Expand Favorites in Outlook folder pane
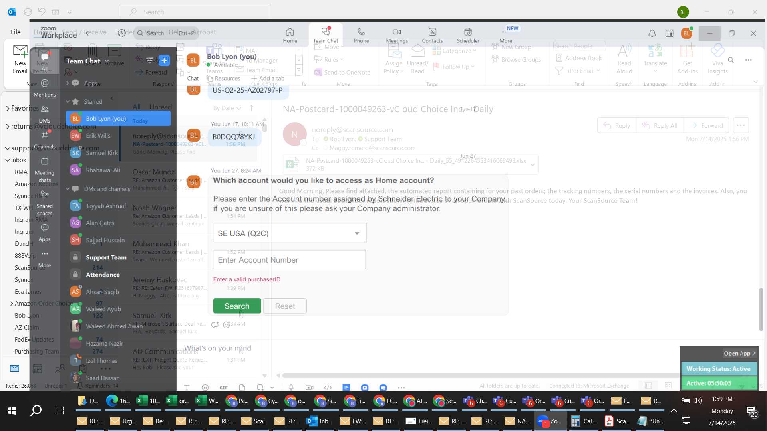This screenshot has height=431, width=767. [x=8, y=109]
